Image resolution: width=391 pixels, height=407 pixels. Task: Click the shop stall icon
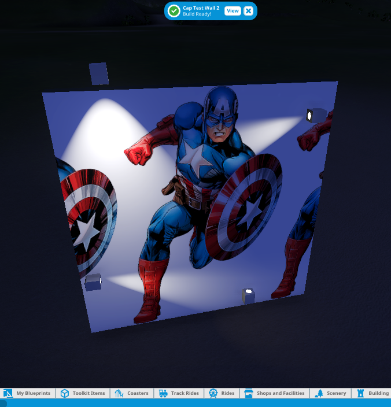pos(249,393)
